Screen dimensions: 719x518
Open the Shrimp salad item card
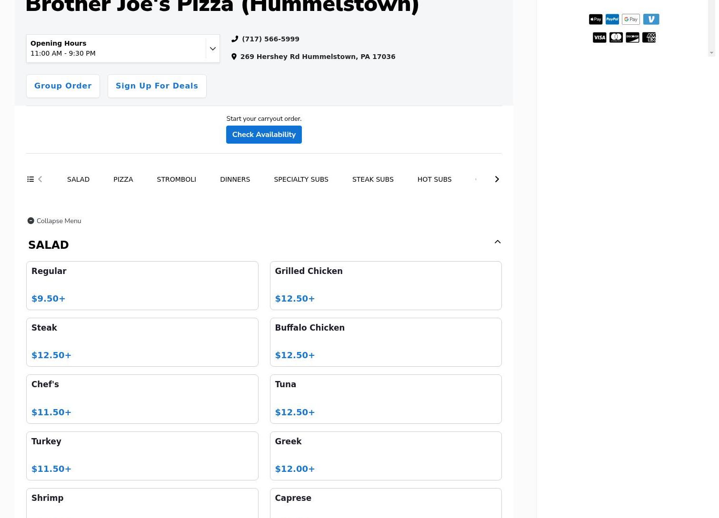pos(142,503)
